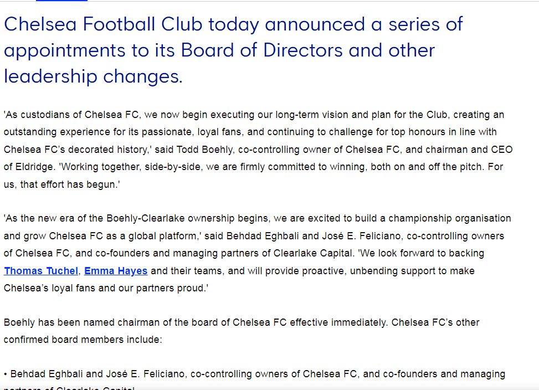Click the blue active tab underline at top
Screen dimensions: 539x390
(x=61, y=1)
